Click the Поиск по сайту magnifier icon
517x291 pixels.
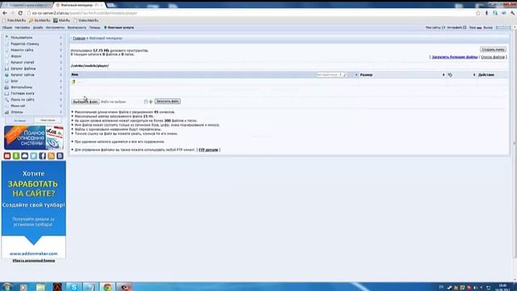[x=6, y=99]
